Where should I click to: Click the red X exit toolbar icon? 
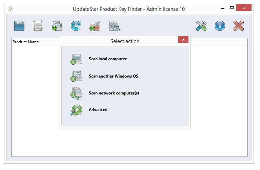pos(239,26)
